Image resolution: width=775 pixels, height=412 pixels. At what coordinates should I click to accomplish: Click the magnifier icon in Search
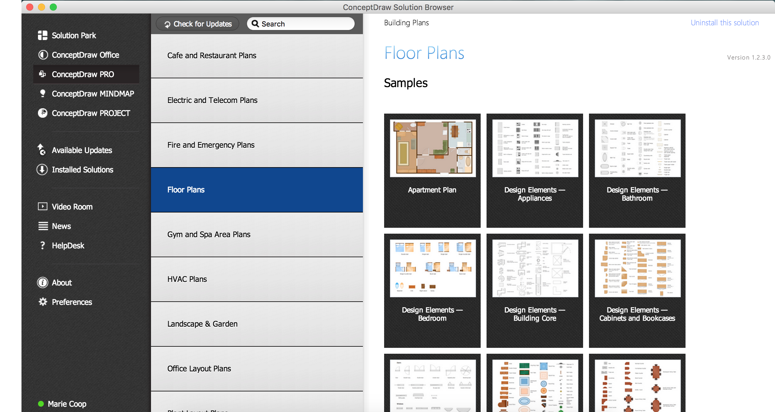tap(255, 24)
